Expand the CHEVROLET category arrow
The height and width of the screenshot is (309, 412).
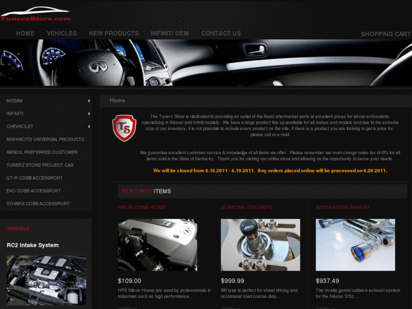pyautogui.click(x=90, y=126)
